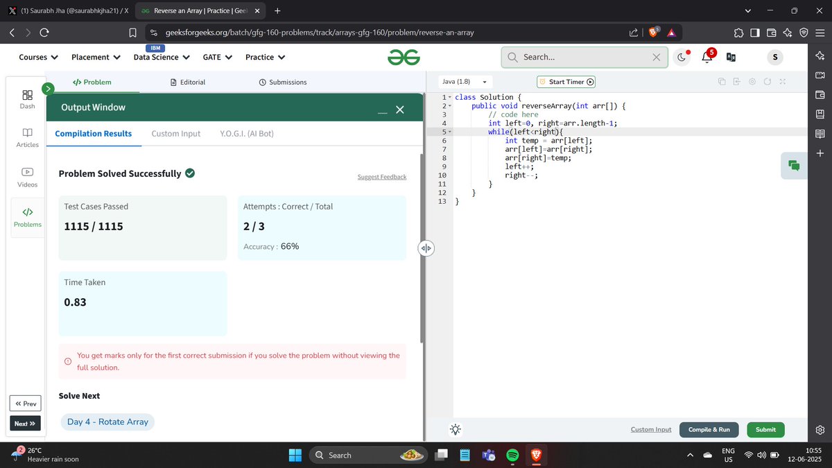Open Videos in the left sidebar
The width and height of the screenshot is (832, 468).
click(x=27, y=177)
